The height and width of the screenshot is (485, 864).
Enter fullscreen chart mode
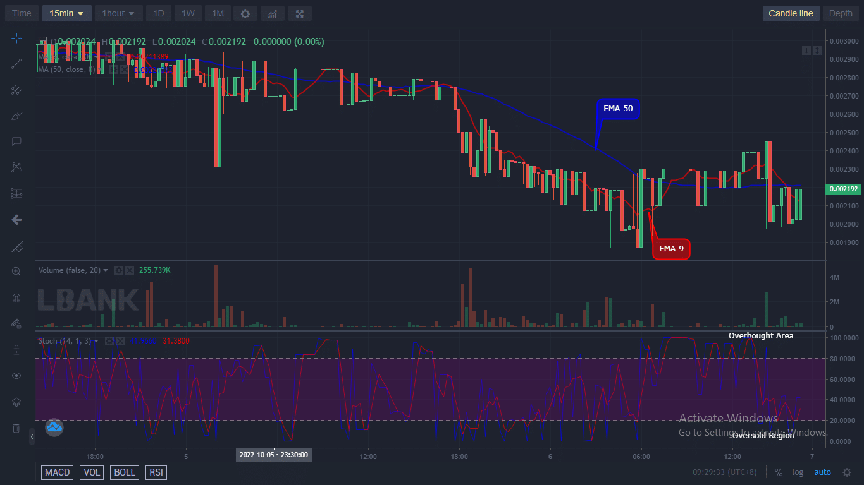[299, 13]
